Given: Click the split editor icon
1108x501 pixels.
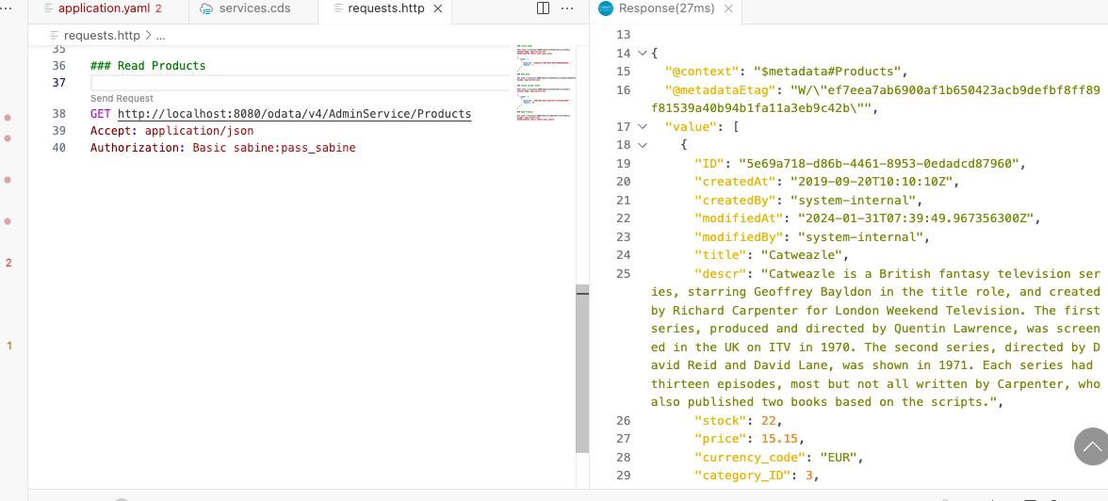Looking at the screenshot, I should point(543,8).
